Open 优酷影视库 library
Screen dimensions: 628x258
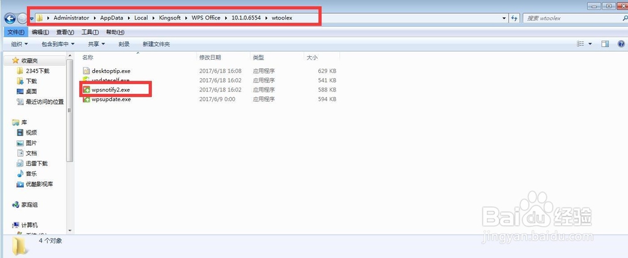(39, 184)
